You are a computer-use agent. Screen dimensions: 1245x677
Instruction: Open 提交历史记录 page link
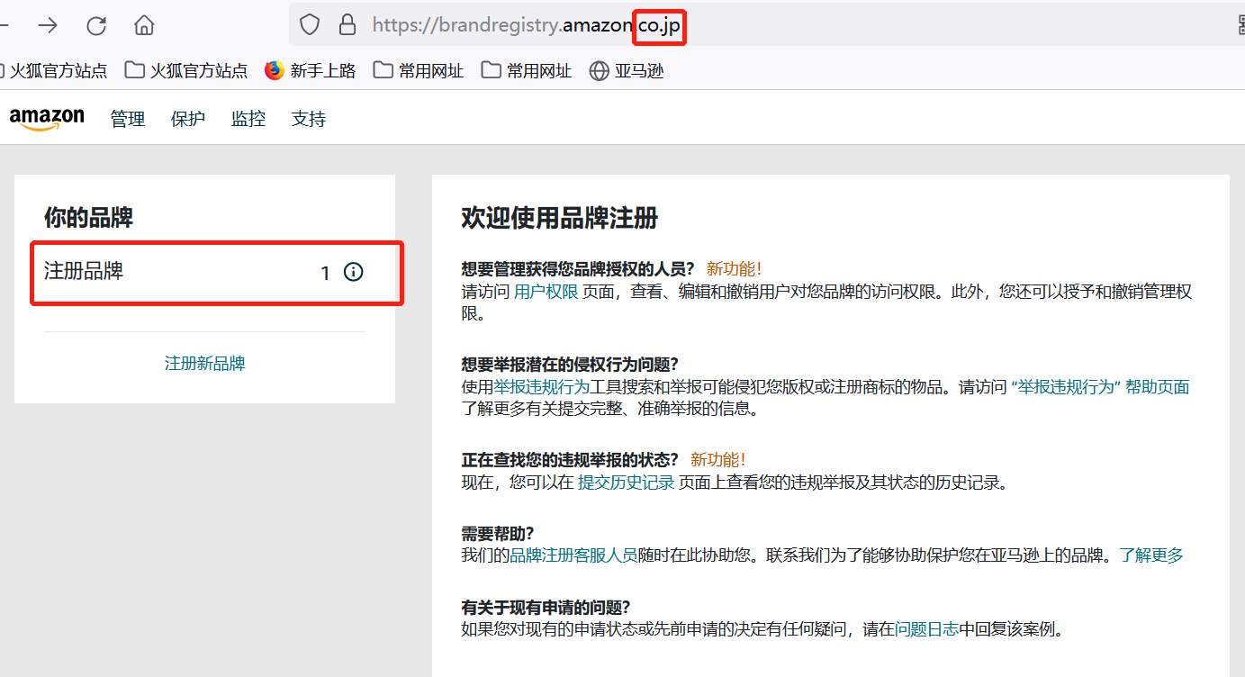point(627,483)
